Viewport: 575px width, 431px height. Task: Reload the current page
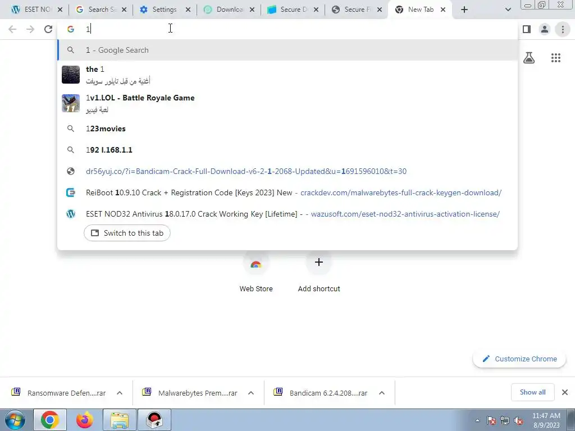48,29
